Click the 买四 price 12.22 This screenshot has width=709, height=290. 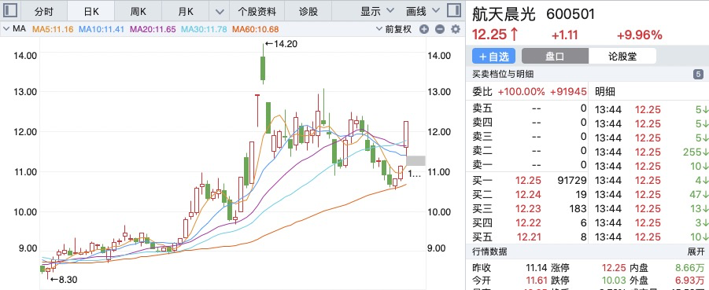pyautogui.click(x=529, y=222)
